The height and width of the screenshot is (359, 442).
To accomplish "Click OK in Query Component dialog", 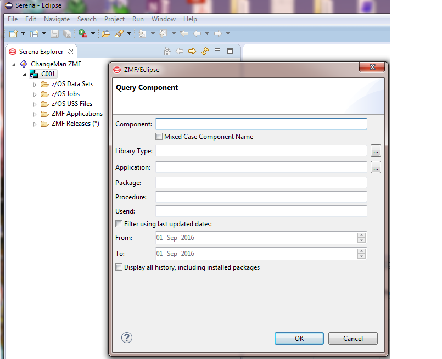I will point(299,339).
